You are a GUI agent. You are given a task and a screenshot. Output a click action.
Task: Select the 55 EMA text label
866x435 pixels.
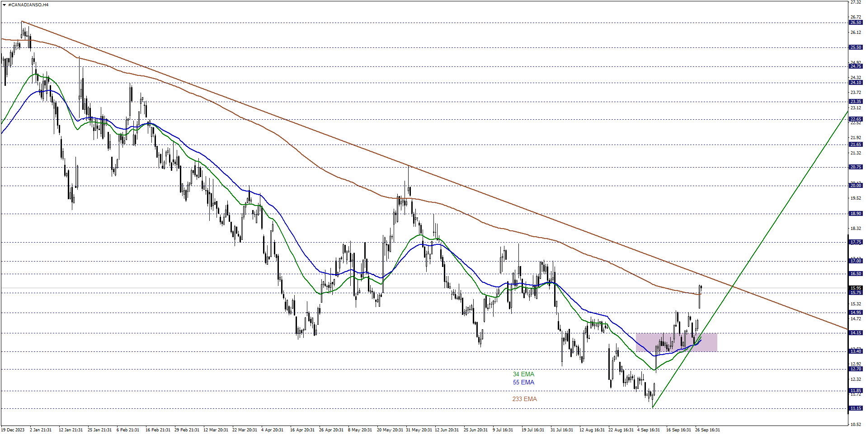point(523,382)
